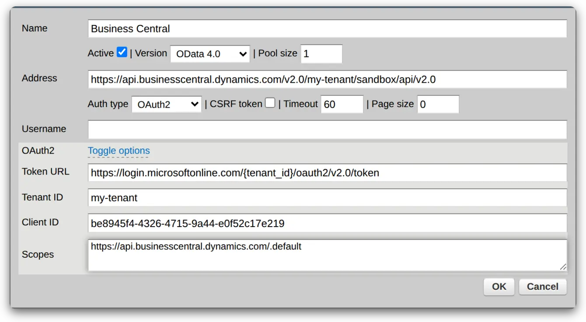Open the Auth type dropdown showing OAuth2
This screenshot has height=322, width=586.
(167, 105)
